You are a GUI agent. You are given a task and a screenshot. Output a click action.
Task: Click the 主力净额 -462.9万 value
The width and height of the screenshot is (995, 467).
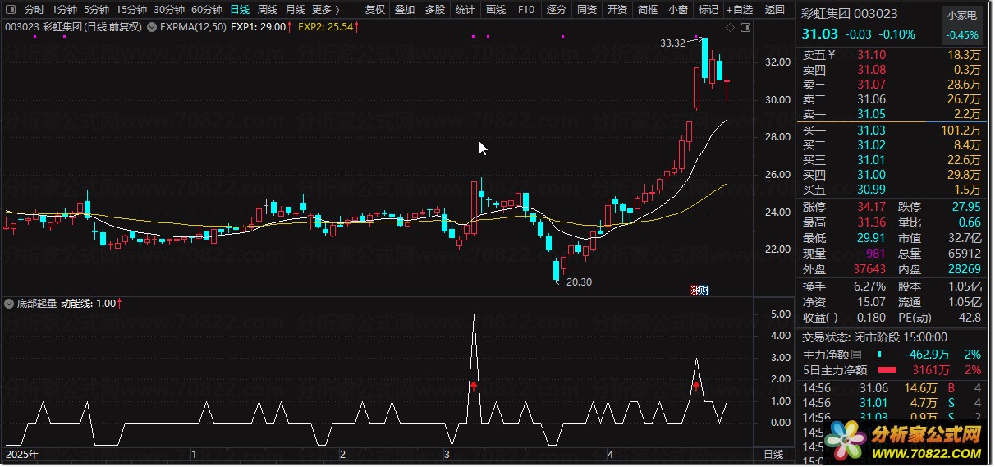[x=926, y=355]
